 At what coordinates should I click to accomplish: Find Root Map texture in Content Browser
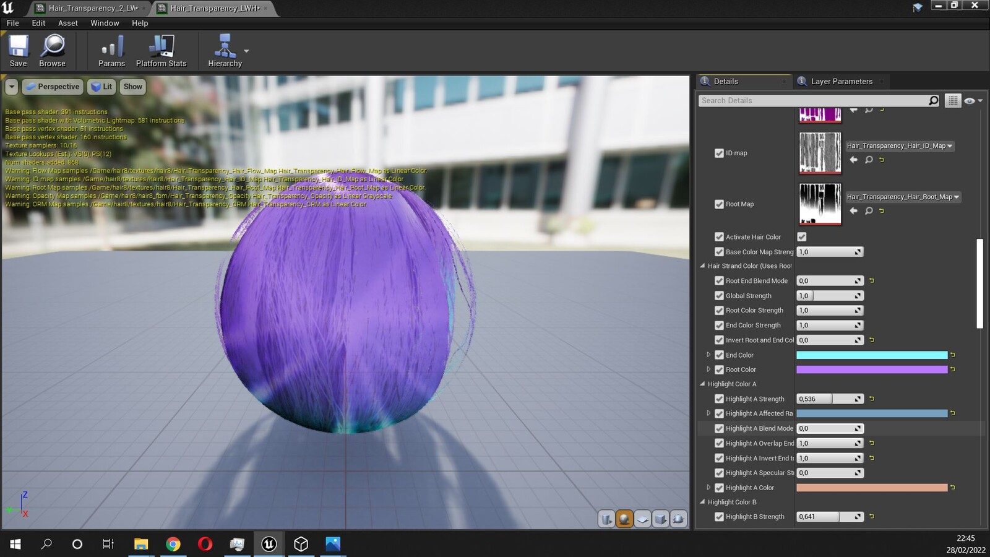(x=869, y=210)
